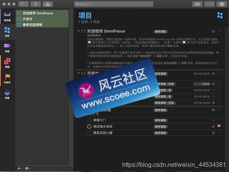This screenshot has width=229, height=172.
Task: Collapse the 开派对 project in the outline
Action: coord(79,73)
